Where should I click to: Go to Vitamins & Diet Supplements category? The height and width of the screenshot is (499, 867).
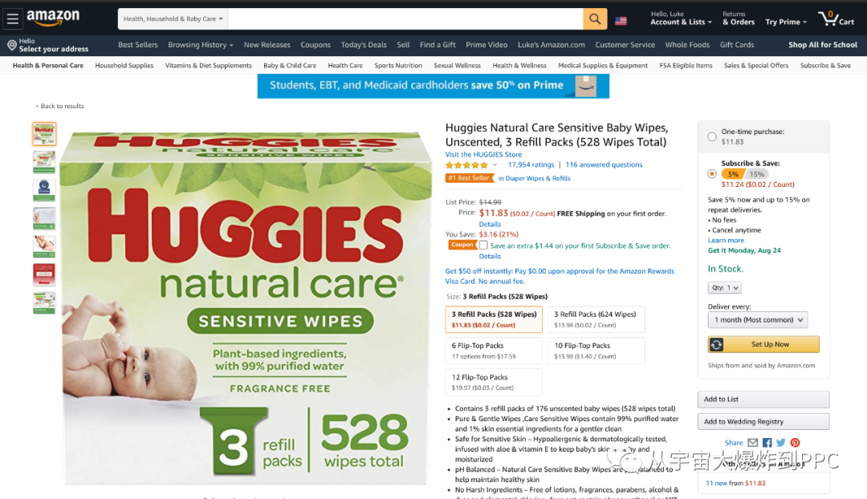(209, 65)
